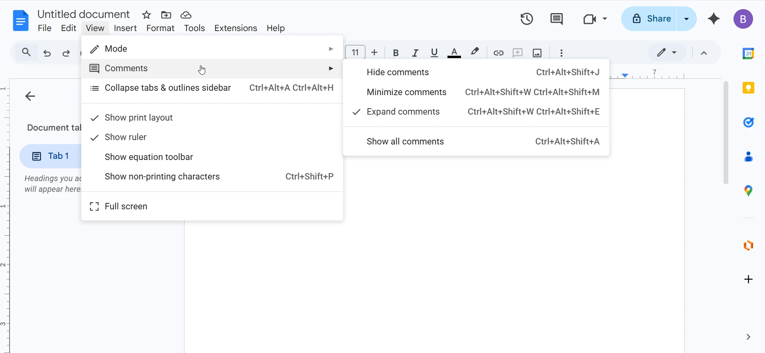This screenshot has height=353, width=765.
Task: Open version history clock icon
Action: click(526, 19)
